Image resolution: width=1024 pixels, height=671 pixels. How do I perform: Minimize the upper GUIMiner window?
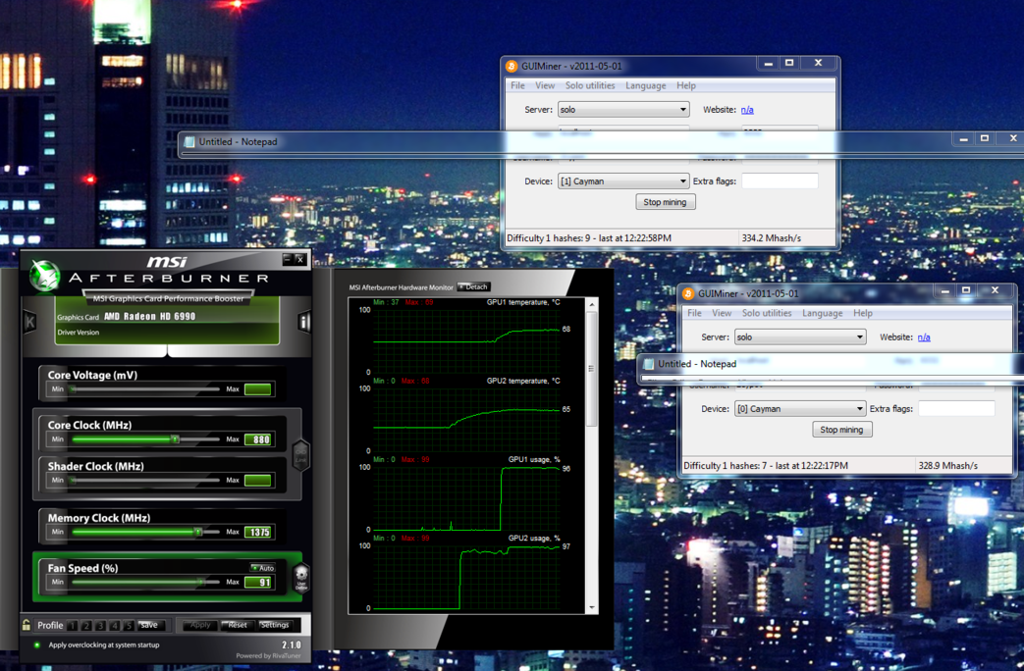pos(769,64)
